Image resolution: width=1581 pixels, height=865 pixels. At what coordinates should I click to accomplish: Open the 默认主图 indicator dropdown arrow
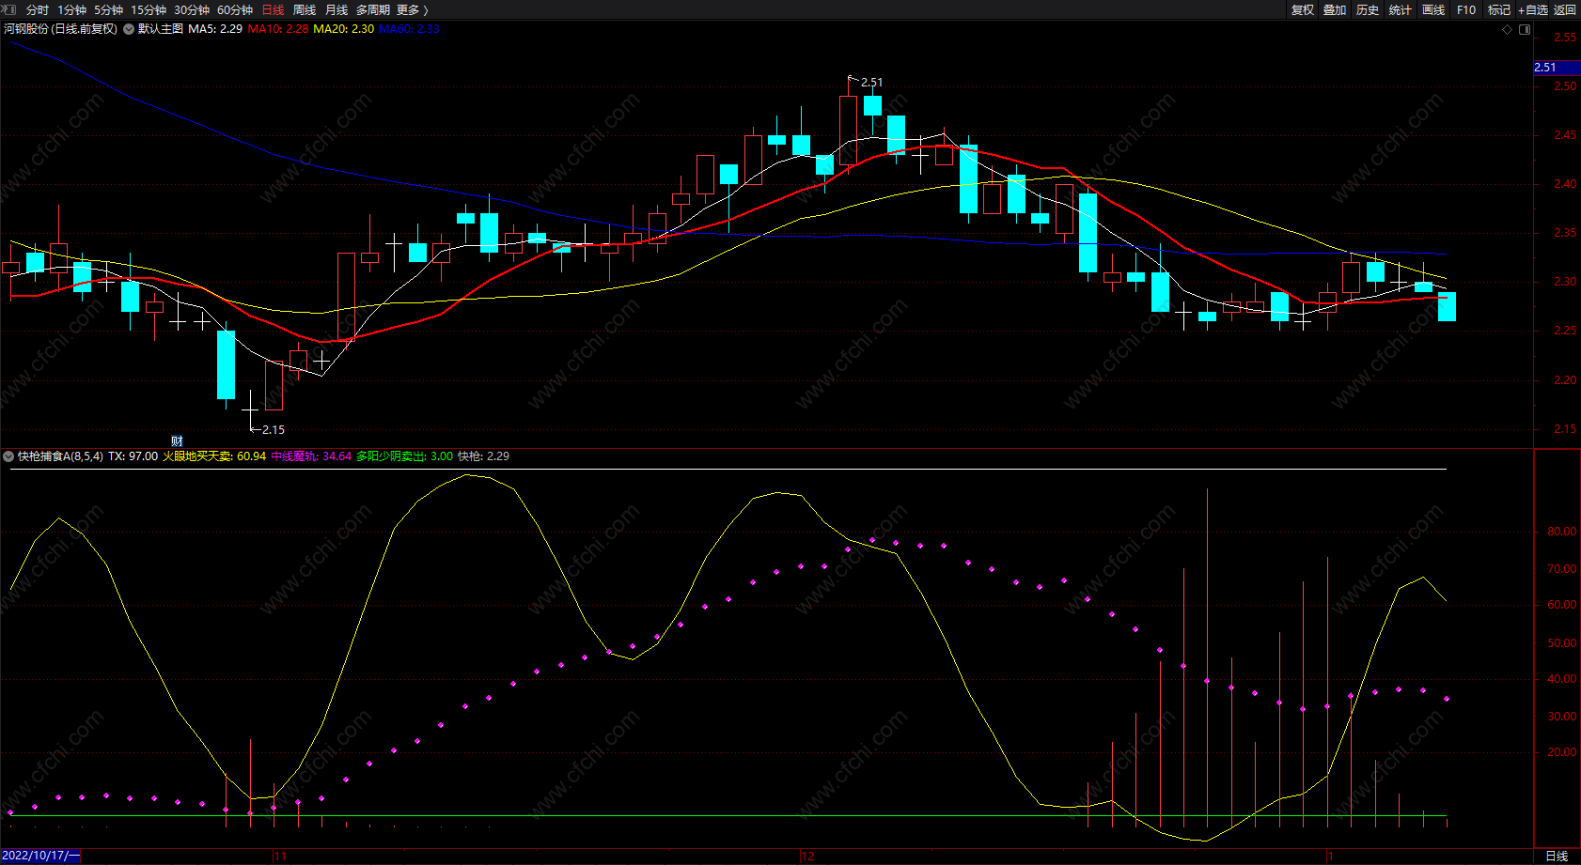click(x=129, y=29)
